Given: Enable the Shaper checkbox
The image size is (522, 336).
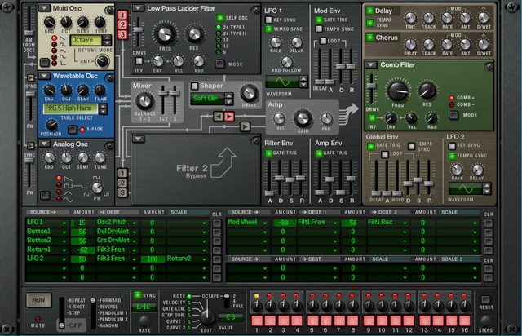Looking at the screenshot, I should (x=194, y=86).
